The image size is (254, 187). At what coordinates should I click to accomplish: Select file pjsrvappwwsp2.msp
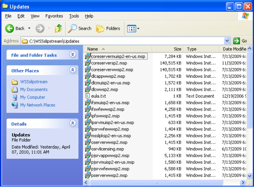pos(110,156)
